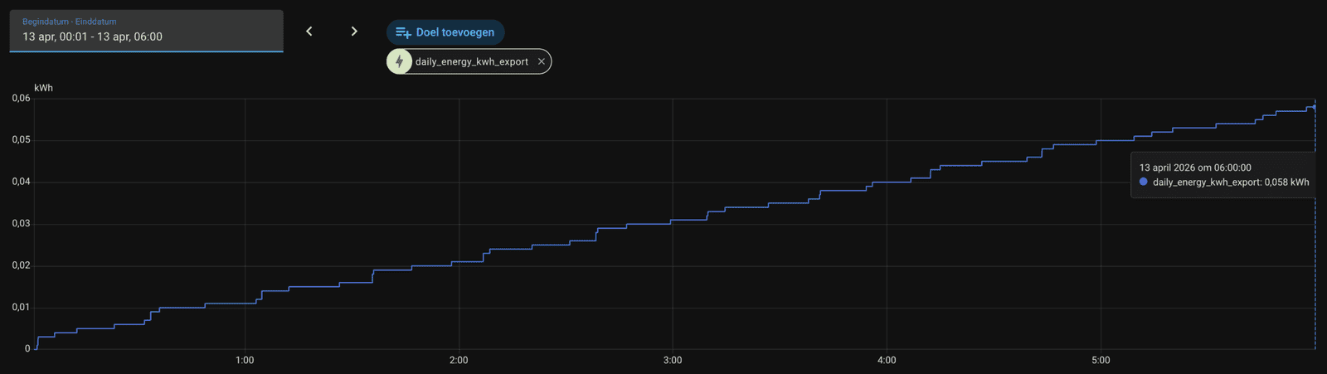Viewport: 1327px width, 374px height.
Task: Click the daily_energy_kwh_export chip label
Action: [471, 61]
